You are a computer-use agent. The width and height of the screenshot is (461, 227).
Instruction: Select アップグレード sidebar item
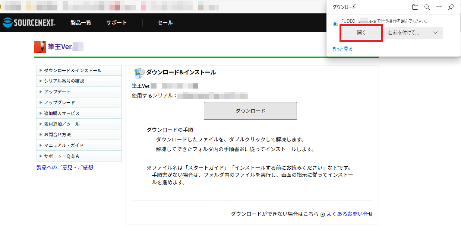[79, 103]
